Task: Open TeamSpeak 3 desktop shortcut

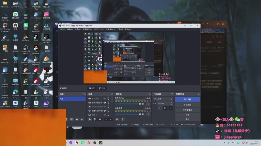Action: 36,17
